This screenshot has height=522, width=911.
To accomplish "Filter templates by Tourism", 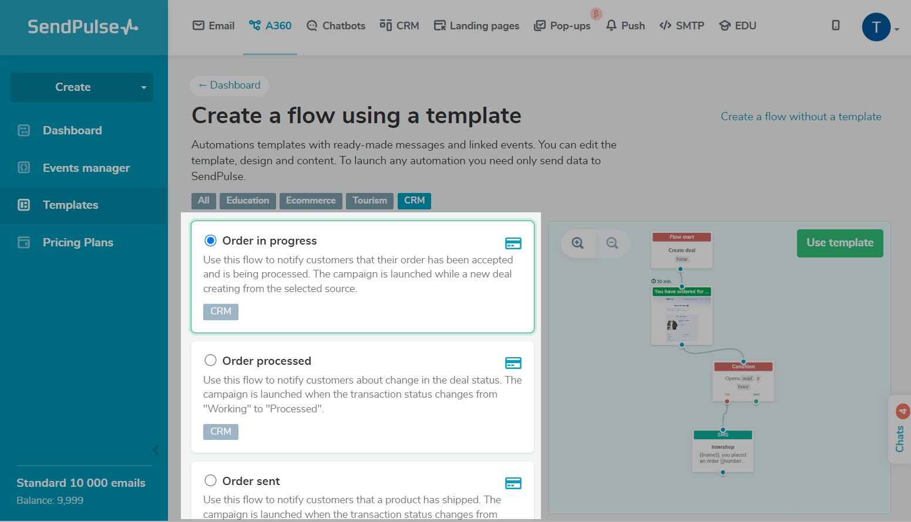I will pos(370,201).
